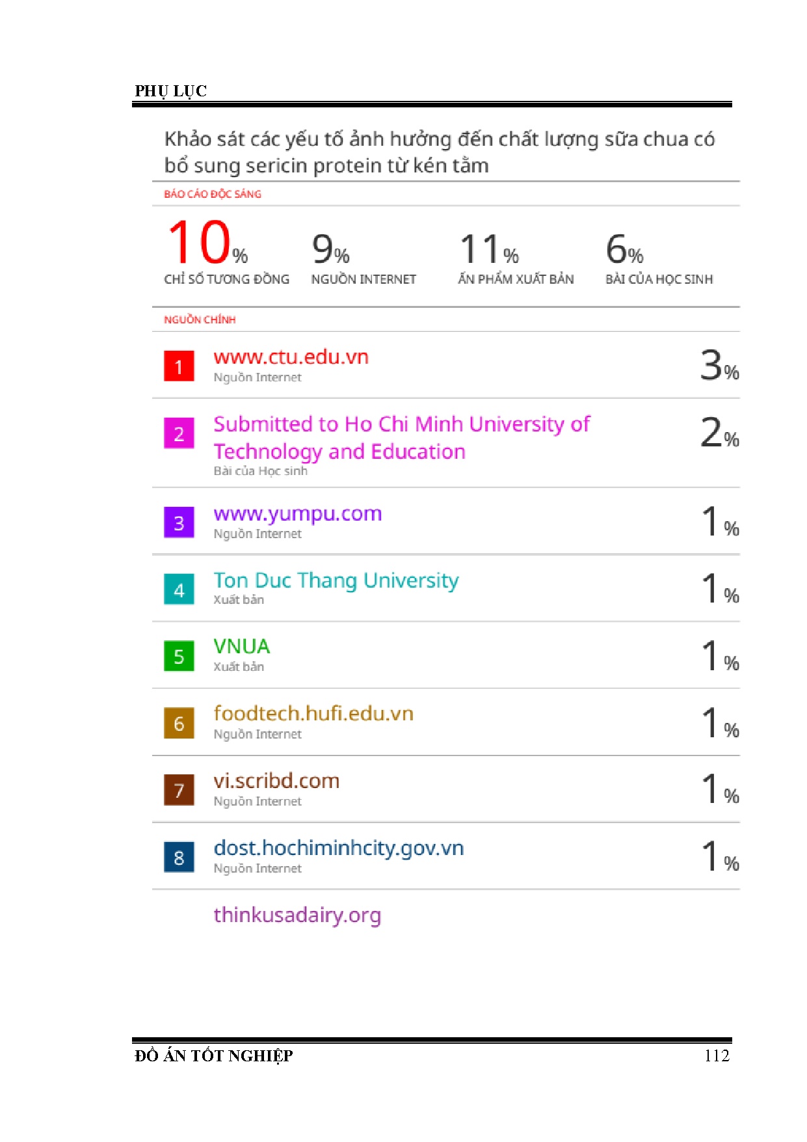Open the dost.hochiminhcity.gov.vn source link
The width and height of the screenshot is (807, 1142).
338,848
